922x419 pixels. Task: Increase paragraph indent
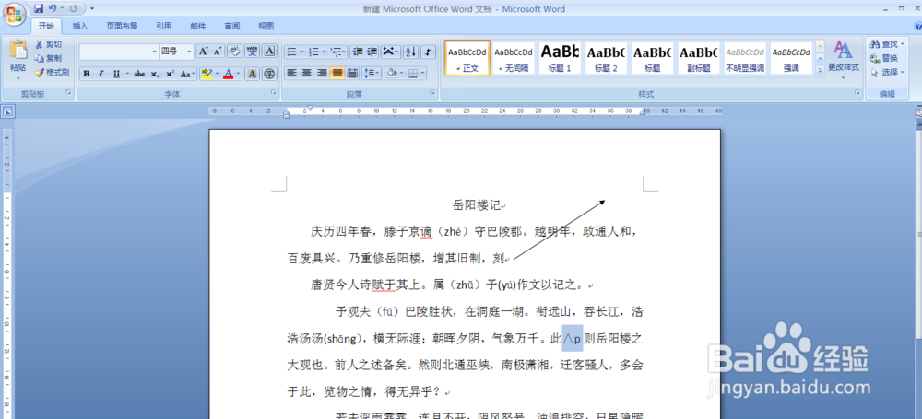[x=372, y=52]
